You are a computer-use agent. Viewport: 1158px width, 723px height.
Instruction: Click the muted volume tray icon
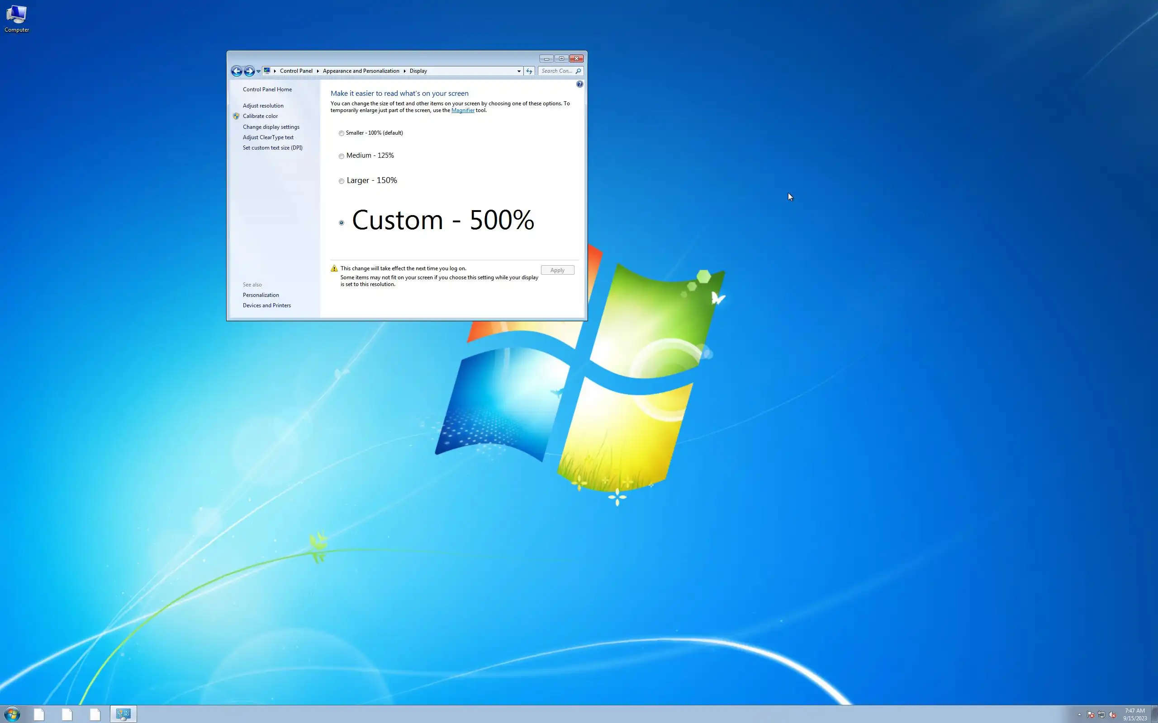(1113, 715)
